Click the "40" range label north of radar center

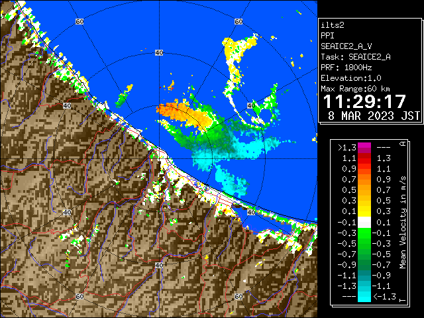tap(159, 53)
